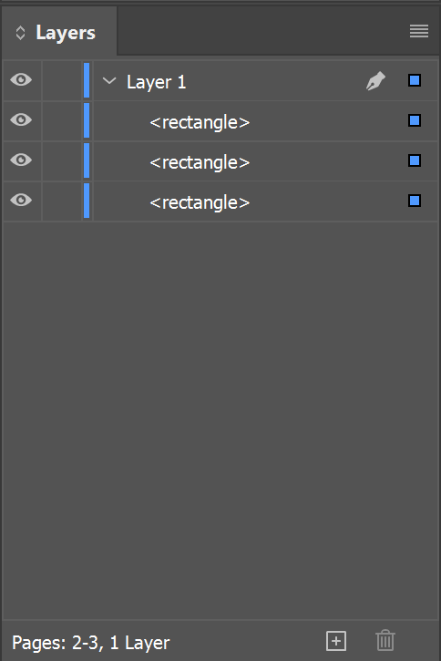
Task: Click Layer 1's blue selection square
Action: (415, 80)
